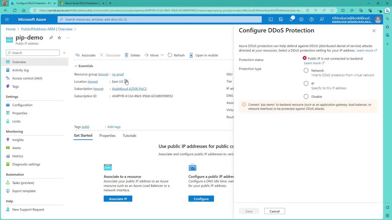Collapse the left resource menu with the double chevron
This screenshot has width=392, height=220.
point(64,53)
